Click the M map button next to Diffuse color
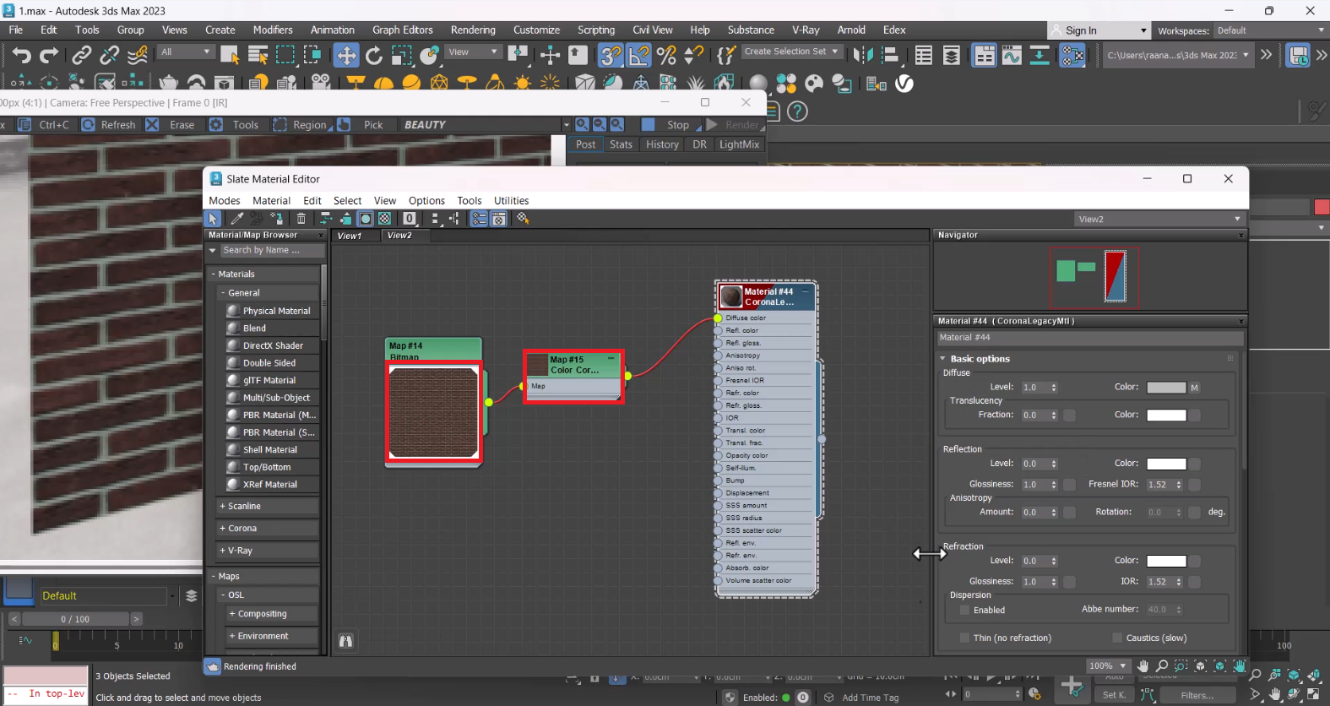This screenshot has width=1330, height=706. pyautogui.click(x=1195, y=388)
